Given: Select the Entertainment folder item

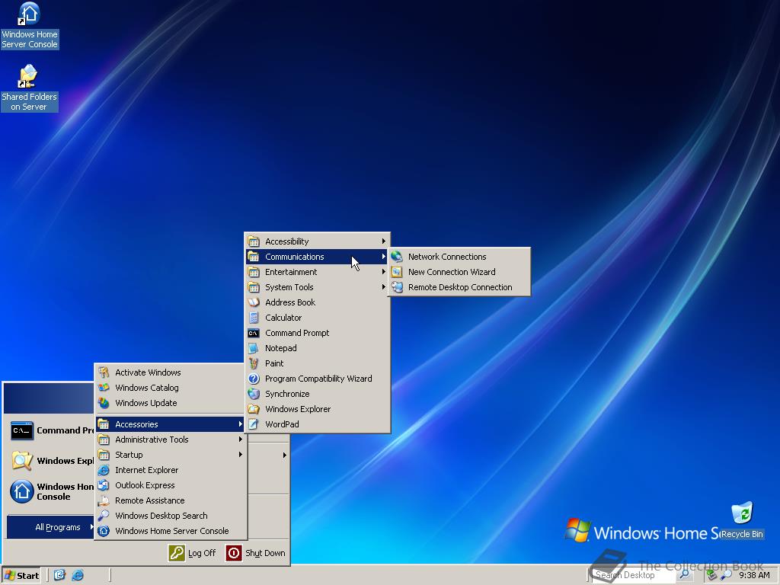Looking at the screenshot, I should tap(318, 272).
